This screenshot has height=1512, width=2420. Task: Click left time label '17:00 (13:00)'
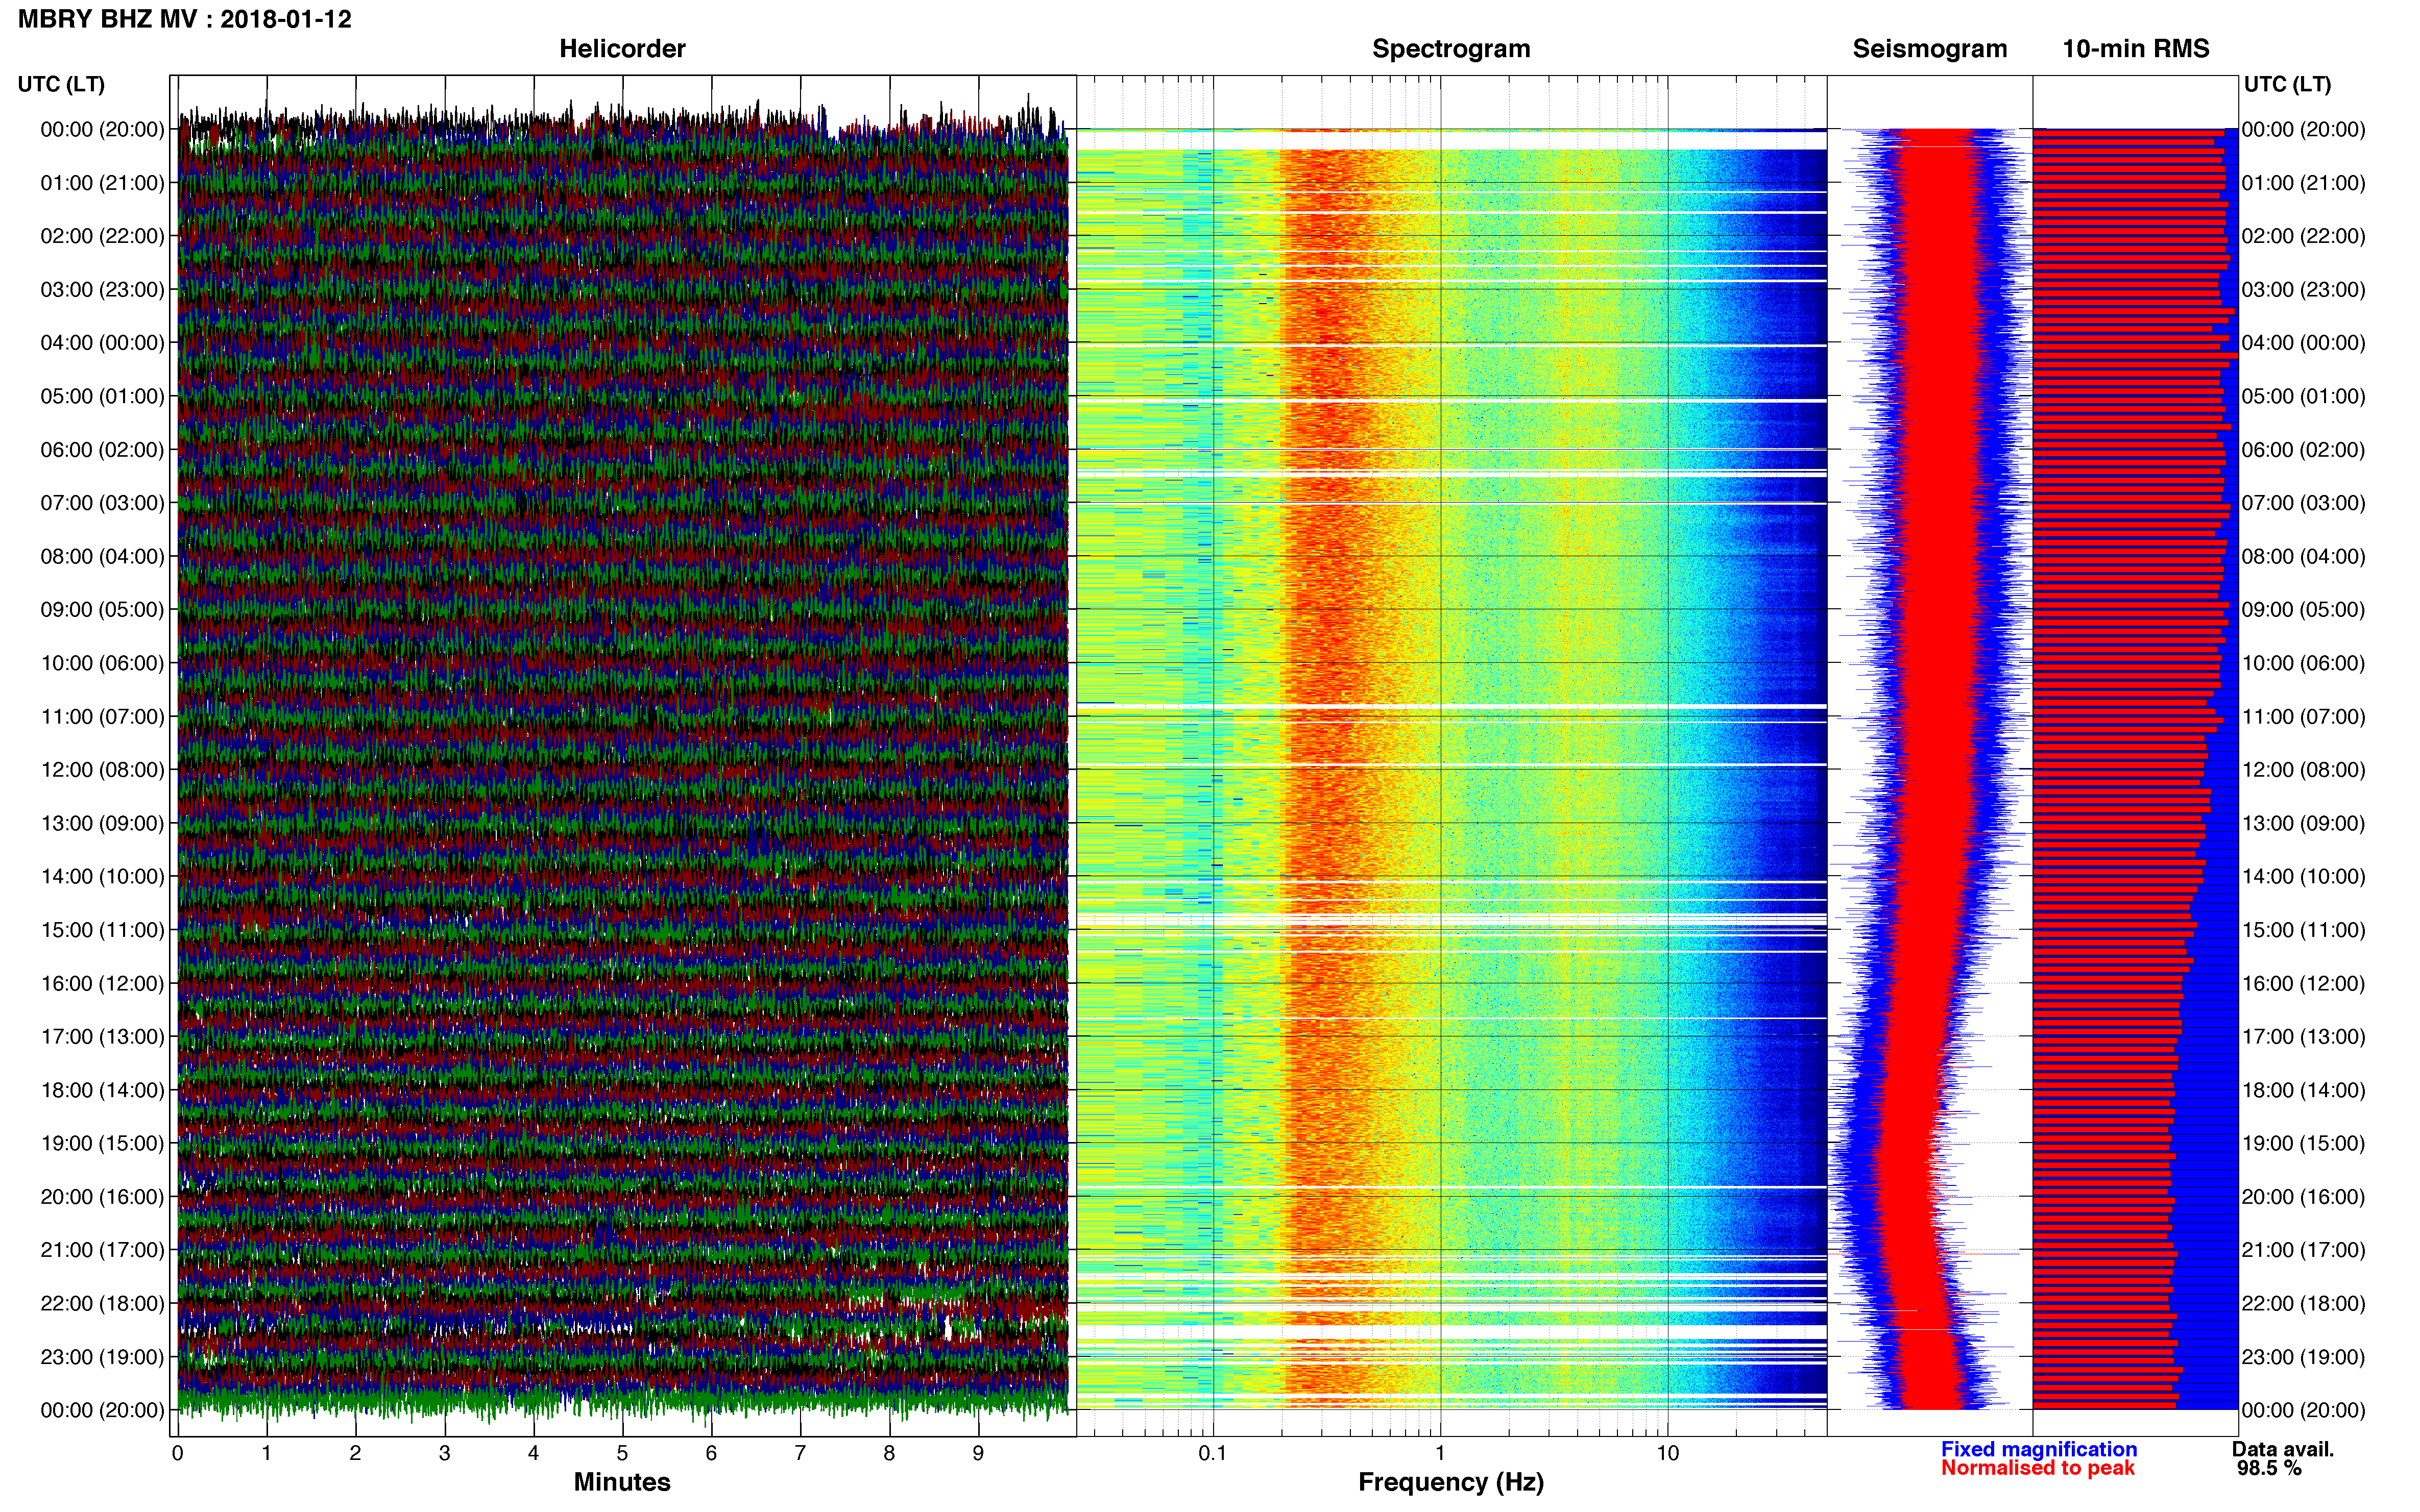point(103,1037)
